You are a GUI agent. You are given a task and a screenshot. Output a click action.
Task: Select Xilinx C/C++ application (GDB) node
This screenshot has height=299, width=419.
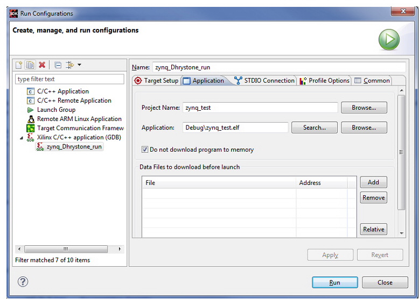(79, 137)
